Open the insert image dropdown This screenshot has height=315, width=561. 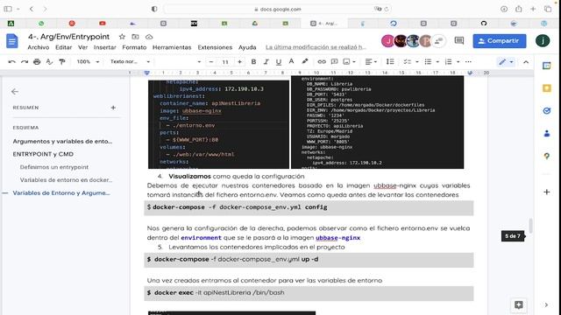(349, 62)
